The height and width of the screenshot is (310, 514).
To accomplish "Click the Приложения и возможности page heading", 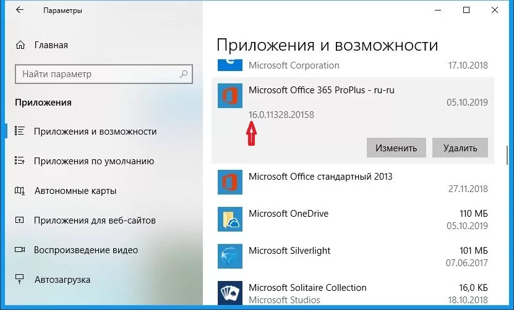I will (327, 45).
